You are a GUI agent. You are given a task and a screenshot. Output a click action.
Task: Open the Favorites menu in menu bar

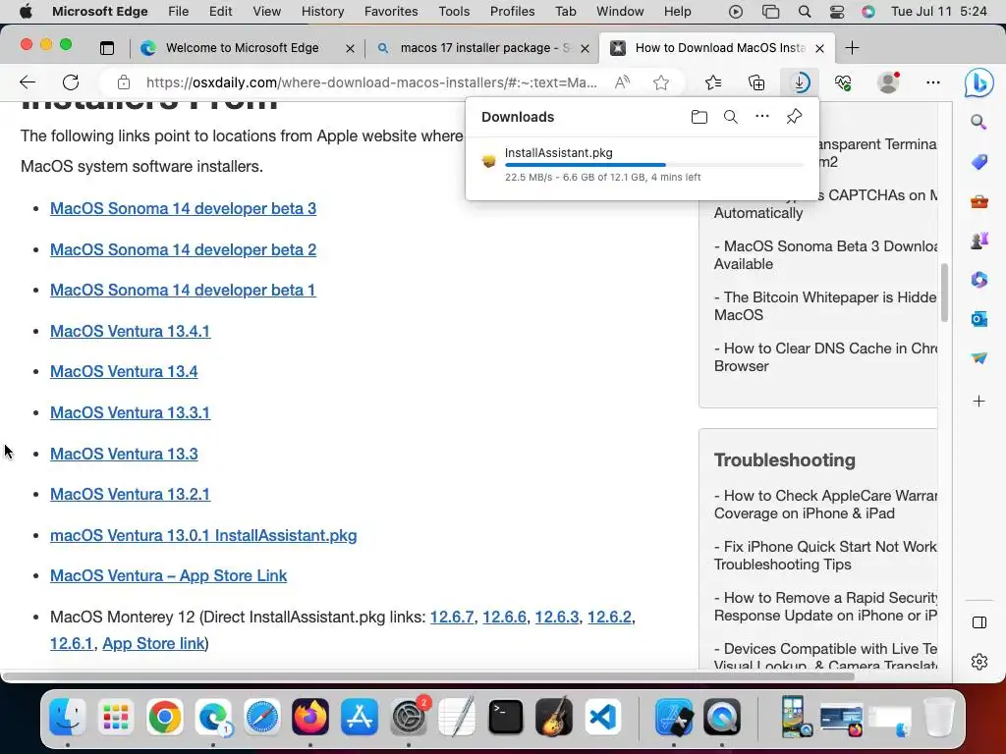click(391, 12)
